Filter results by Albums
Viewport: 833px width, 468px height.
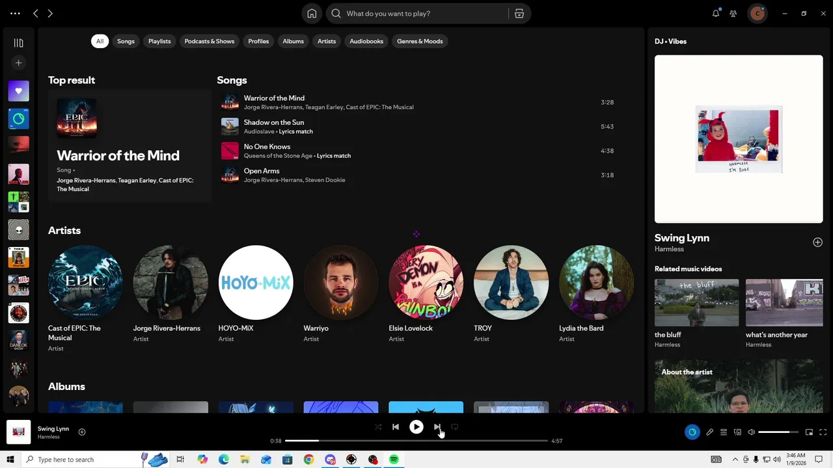(293, 41)
